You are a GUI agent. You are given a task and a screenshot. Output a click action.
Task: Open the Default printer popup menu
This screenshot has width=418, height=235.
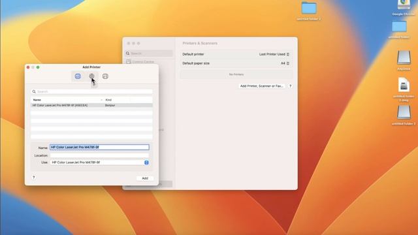point(274,54)
